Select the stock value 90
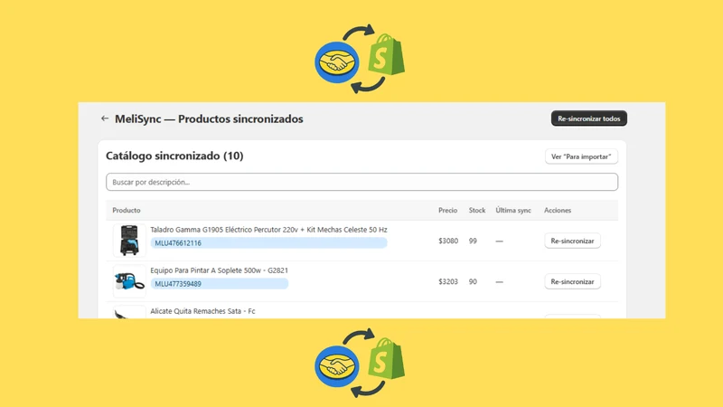The height and width of the screenshot is (407, 723). click(473, 281)
